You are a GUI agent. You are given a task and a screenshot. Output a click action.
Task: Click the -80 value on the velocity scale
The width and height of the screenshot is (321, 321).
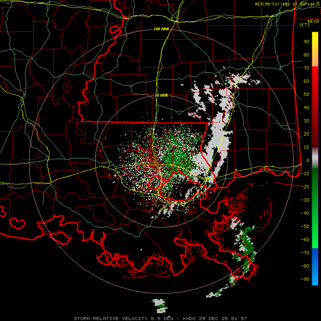tap(305, 266)
